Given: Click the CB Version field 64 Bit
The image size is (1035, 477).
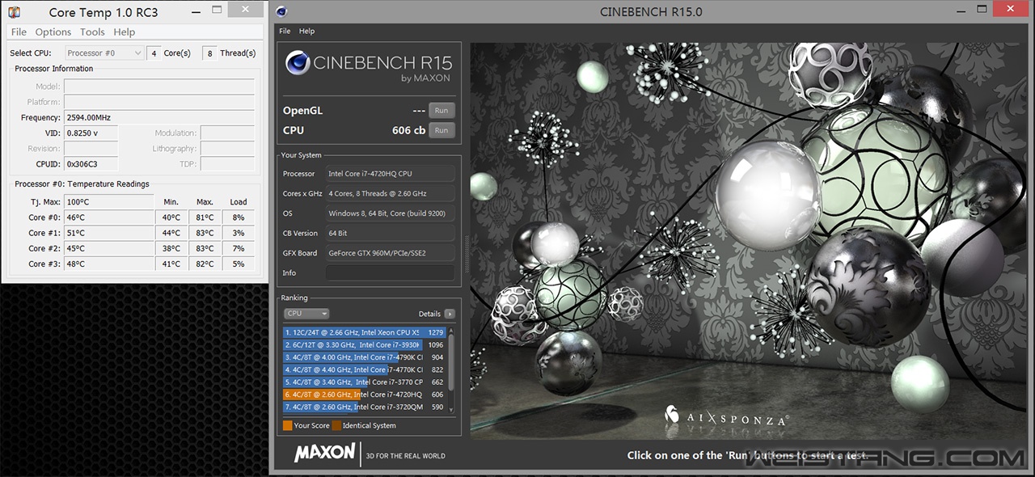Looking at the screenshot, I should click(390, 233).
